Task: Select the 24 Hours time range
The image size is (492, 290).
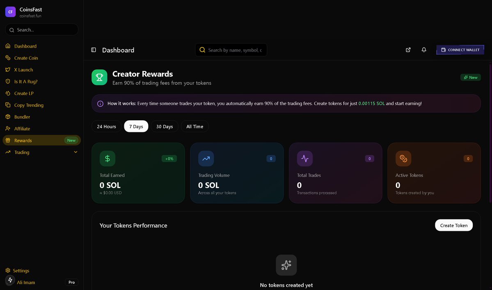Action: point(106,126)
